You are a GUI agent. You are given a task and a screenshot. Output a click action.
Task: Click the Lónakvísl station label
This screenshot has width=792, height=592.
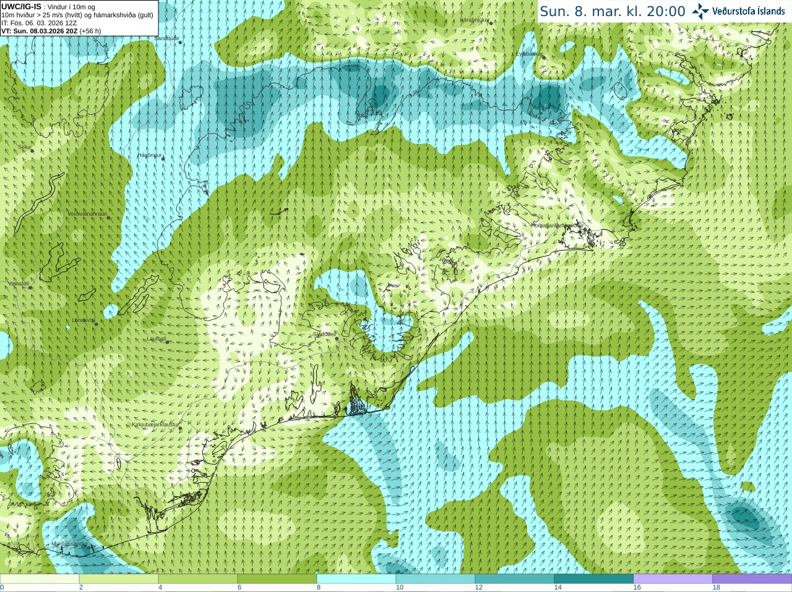point(84,320)
